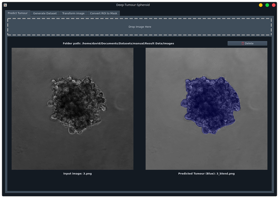Click the Drop Image Here area
Screen dimensions: 279x198
click(x=139, y=27)
